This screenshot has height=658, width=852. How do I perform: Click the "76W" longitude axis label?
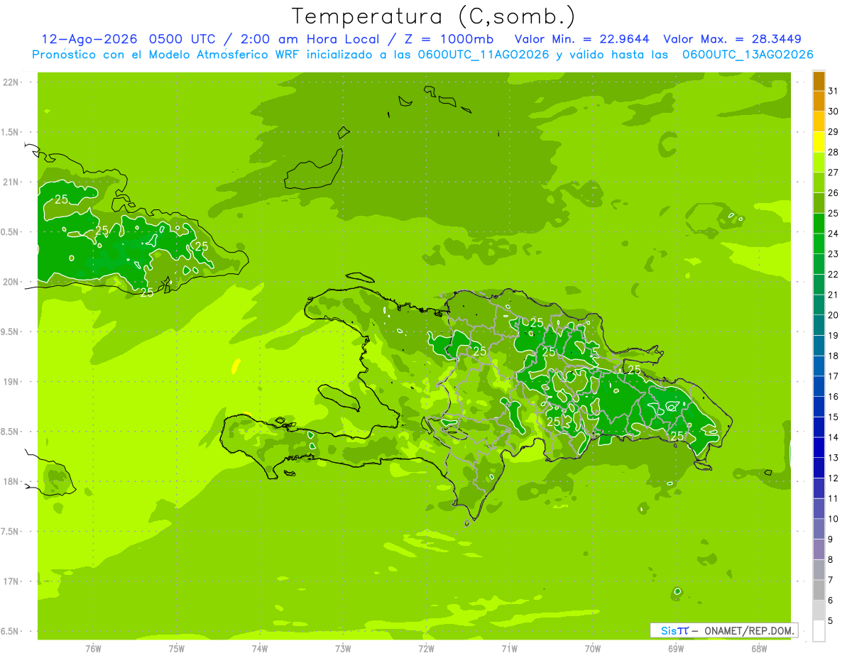click(x=93, y=648)
